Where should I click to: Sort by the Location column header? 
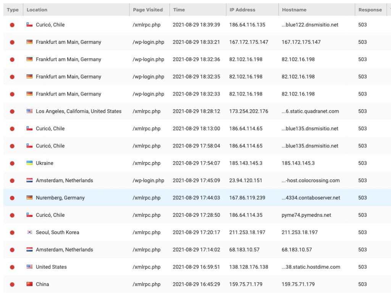coord(37,10)
